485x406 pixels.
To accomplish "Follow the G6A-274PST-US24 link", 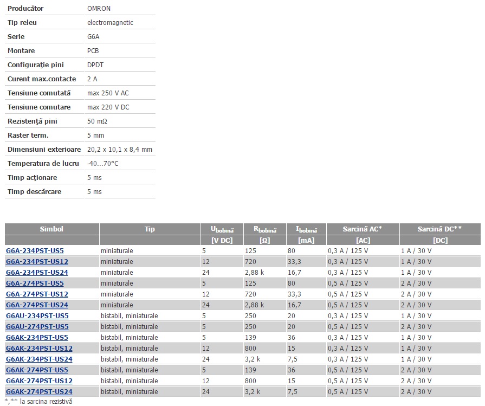I will click(x=36, y=305).
